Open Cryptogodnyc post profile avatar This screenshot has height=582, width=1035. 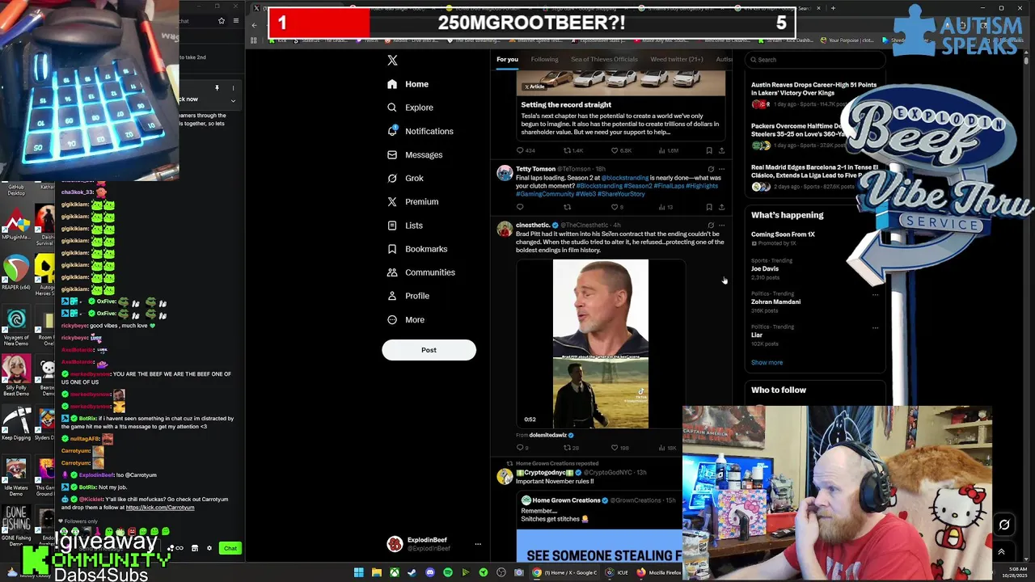point(505,477)
